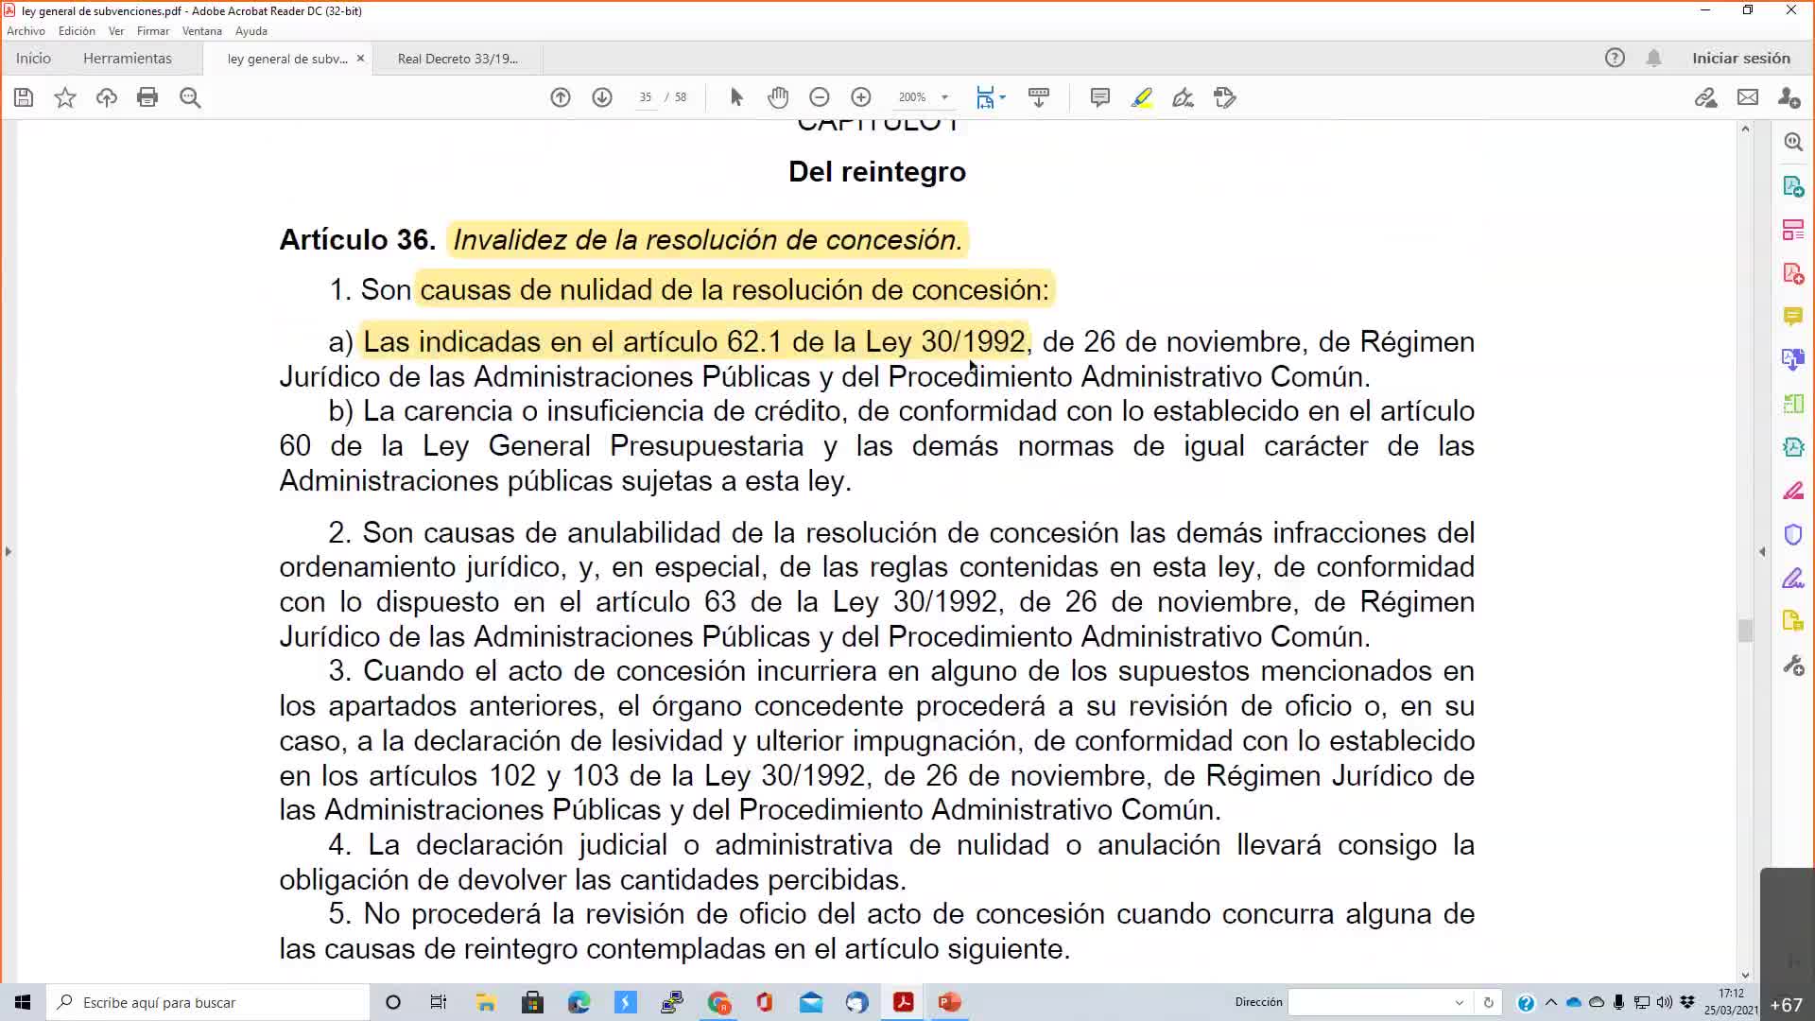Viewport: 1815px width, 1021px height.
Task: Zoom in with the plus button
Action: pyautogui.click(x=861, y=97)
